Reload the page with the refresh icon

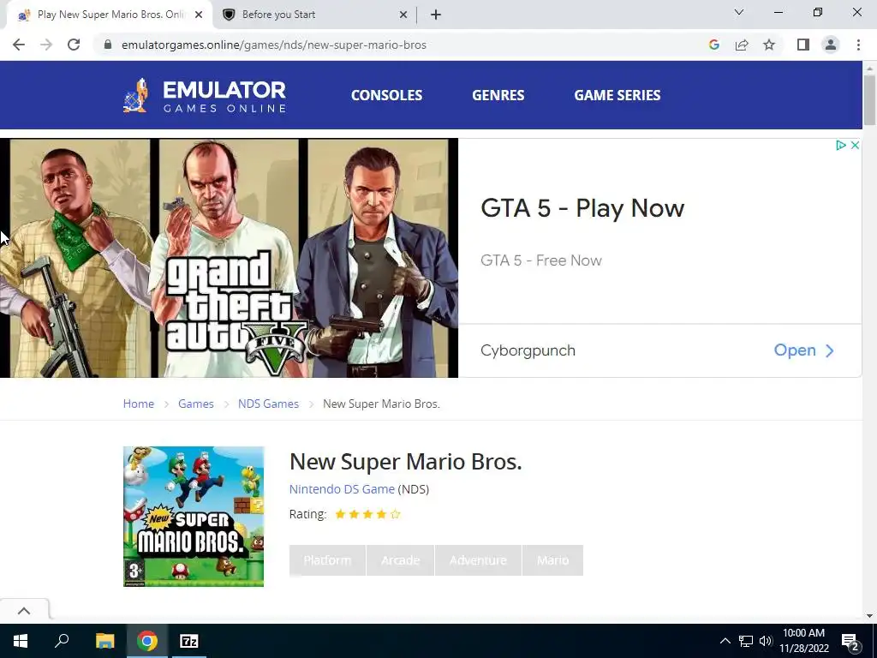point(74,45)
